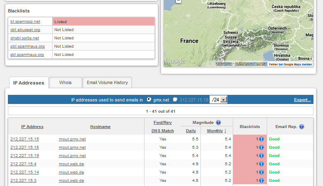Click Good reputation for 212.227.15.3

pos(274,181)
